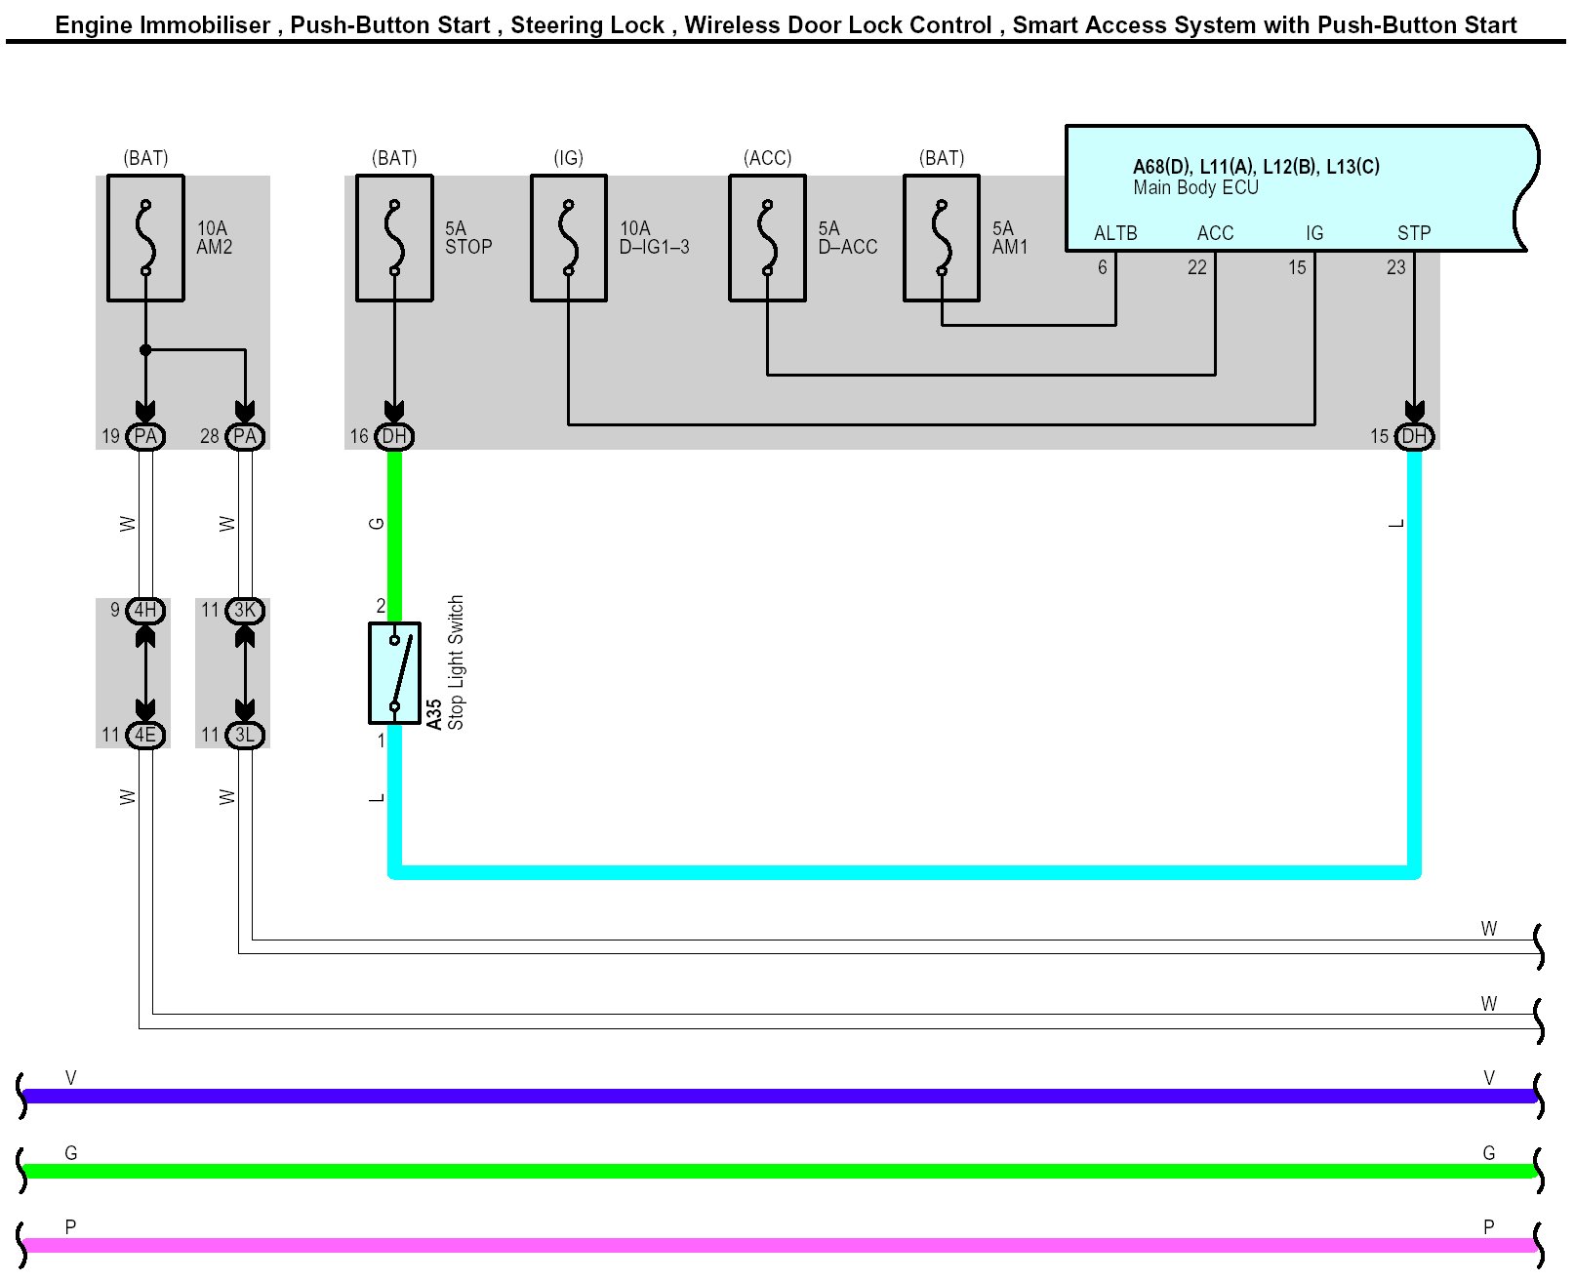
Task: Select the A35 Stop Light Switch symbol
Action: 394,673
